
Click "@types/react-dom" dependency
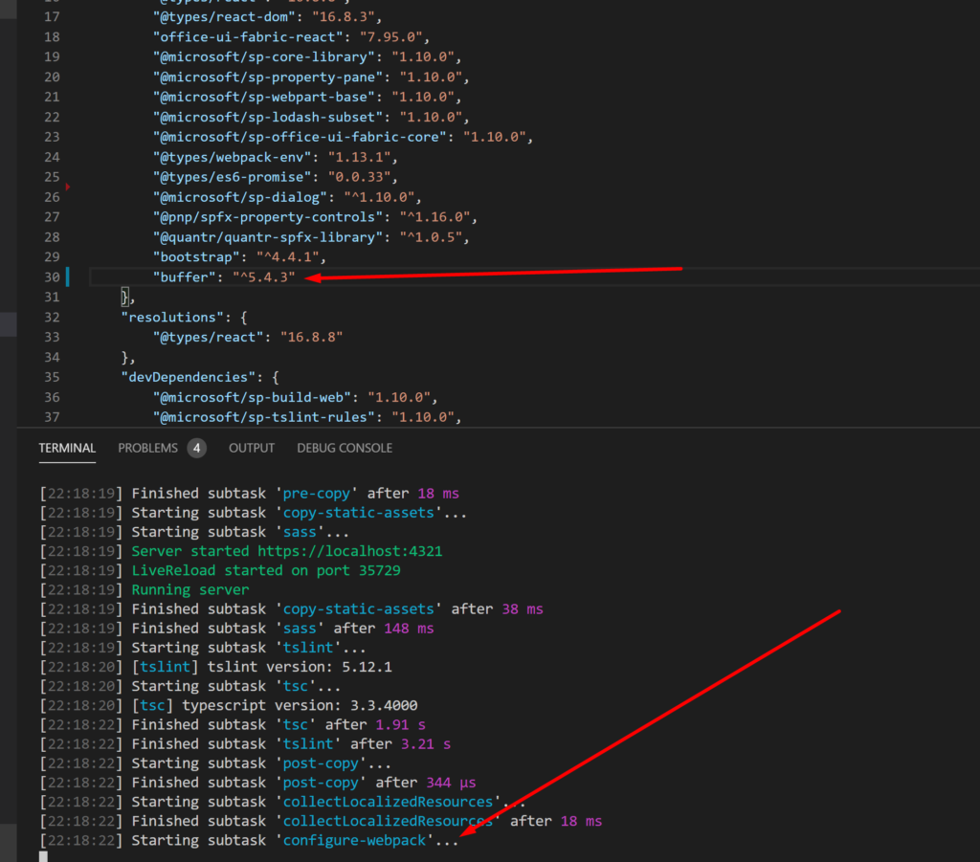point(224,17)
